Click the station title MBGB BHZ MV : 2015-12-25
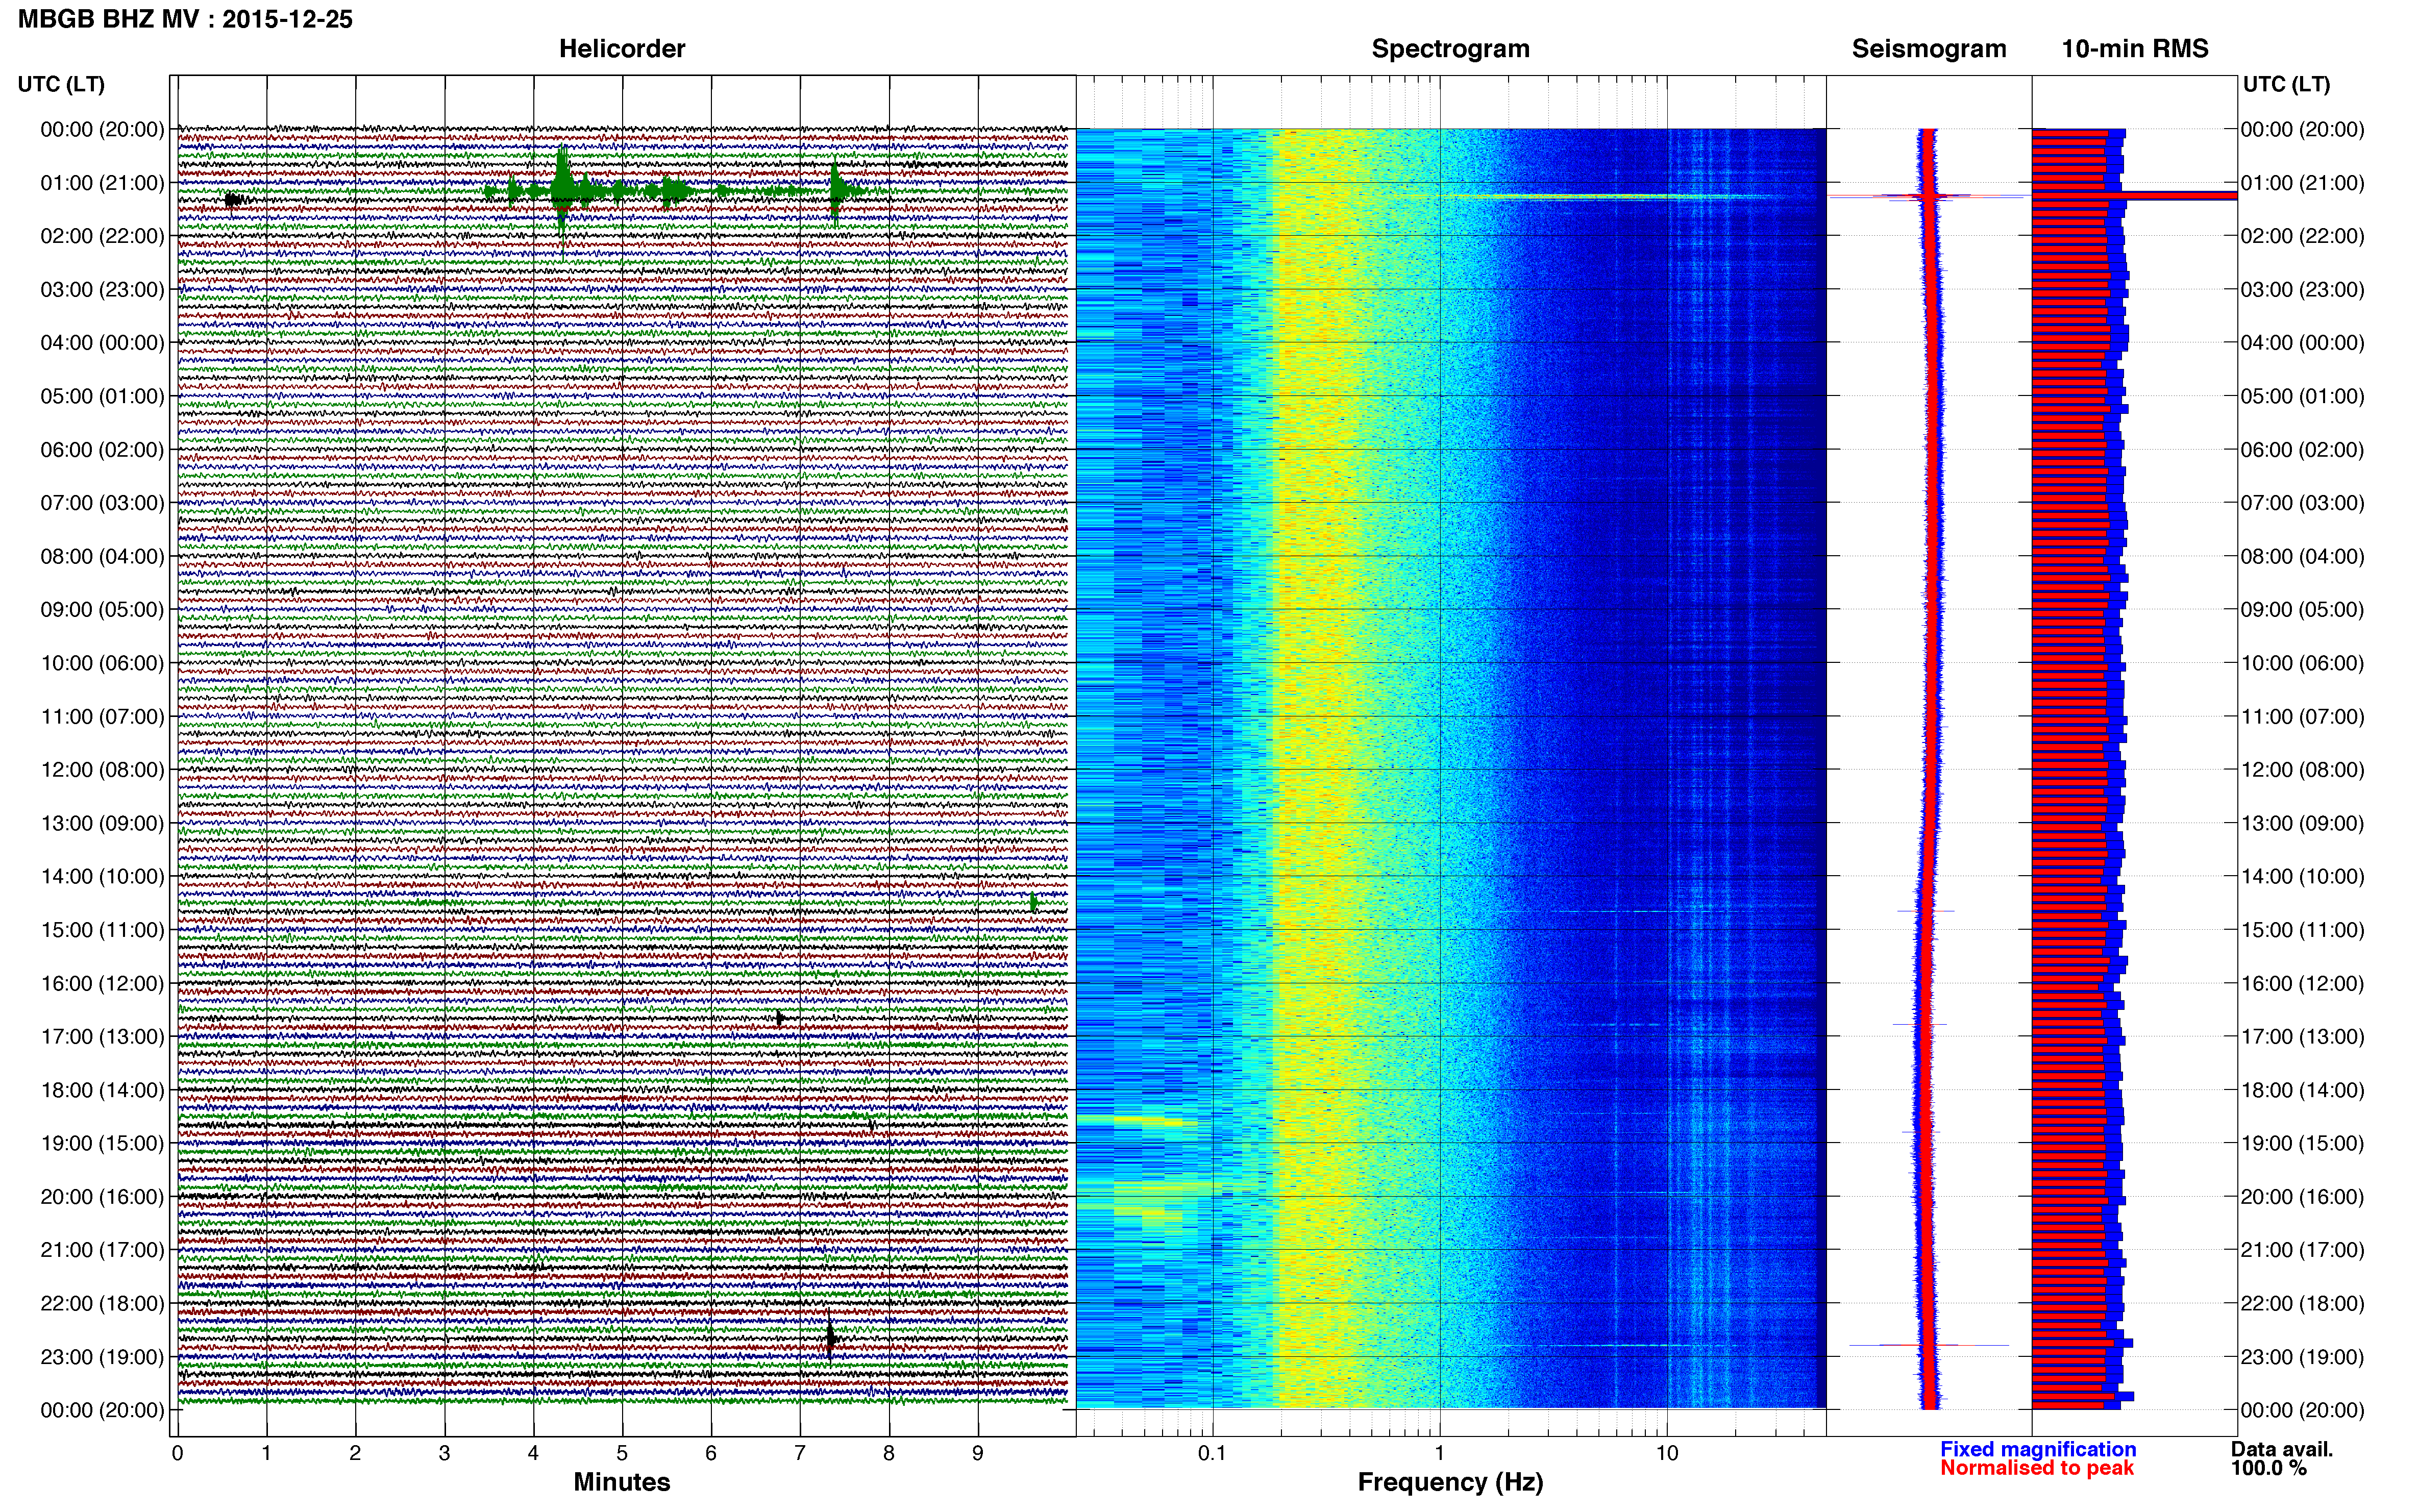This screenshot has width=2419, height=1512. pos(185,19)
